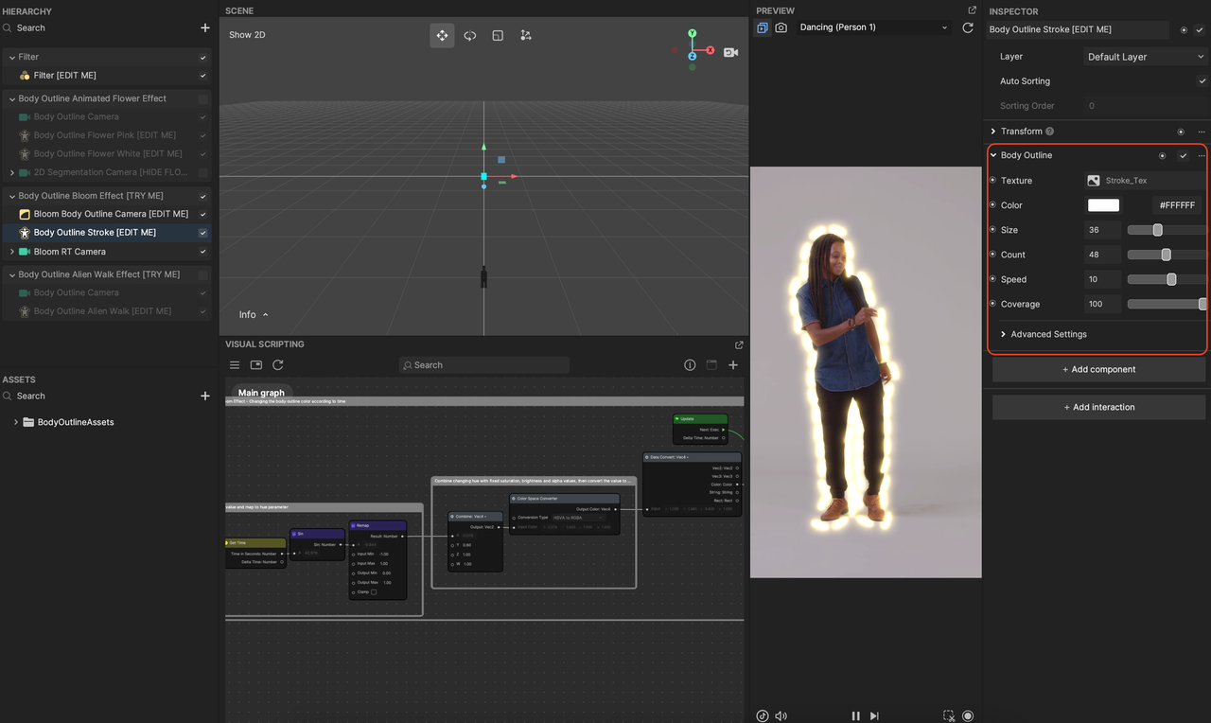The width and height of the screenshot is (1211, 723).
Task: Open the Visual Scripting info panel
Action: [x=689, y=364]
